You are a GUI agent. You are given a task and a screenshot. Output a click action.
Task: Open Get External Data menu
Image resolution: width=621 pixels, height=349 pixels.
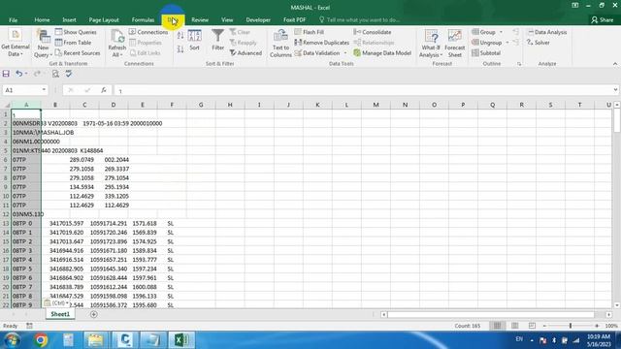[x=16, y=43]
